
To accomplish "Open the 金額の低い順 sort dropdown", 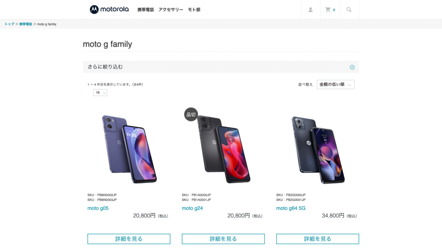I will tap(335, 84).
